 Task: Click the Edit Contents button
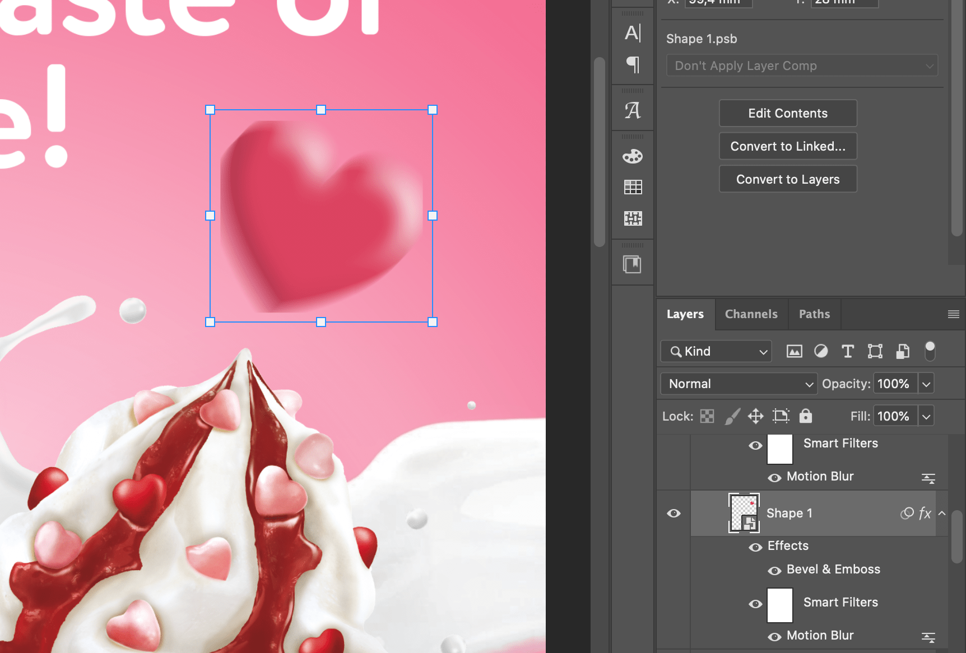[x=788, y=113]
